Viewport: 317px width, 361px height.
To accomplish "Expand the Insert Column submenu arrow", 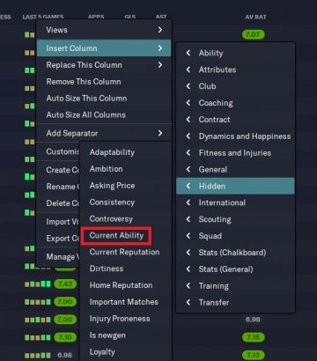I will [160, 48].
